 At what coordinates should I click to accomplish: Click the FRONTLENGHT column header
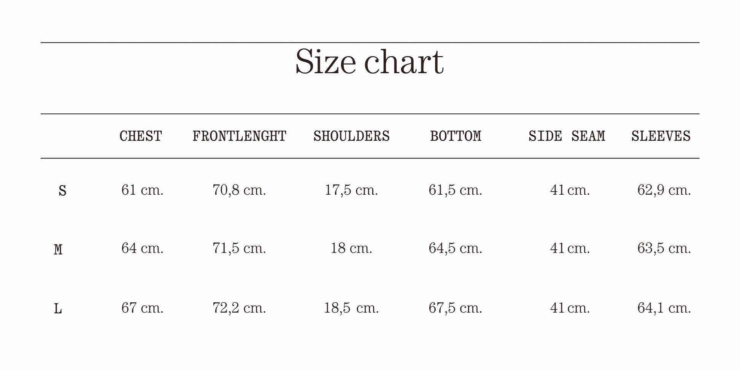click(x=239, y=136)
